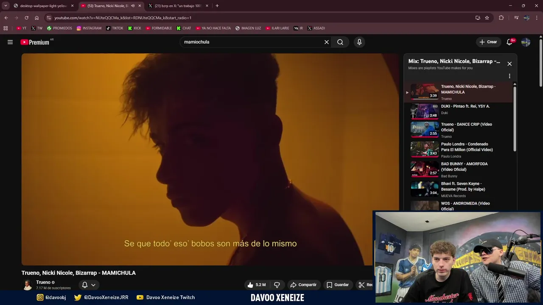The image size is (543, 305).
Task: Select the WOS - ANDROMEDA playlist entry
Action: [458, 206]
